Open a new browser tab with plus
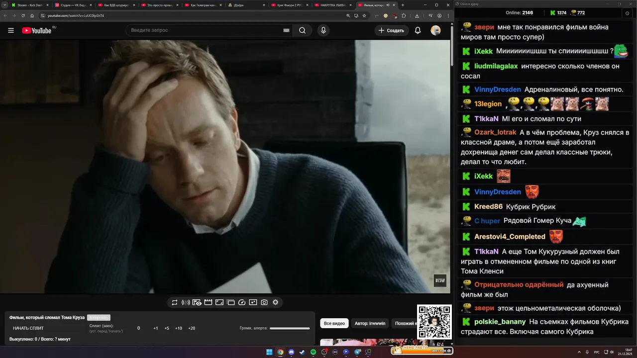This screenshot has width=637, height=358. coord(403,5)
